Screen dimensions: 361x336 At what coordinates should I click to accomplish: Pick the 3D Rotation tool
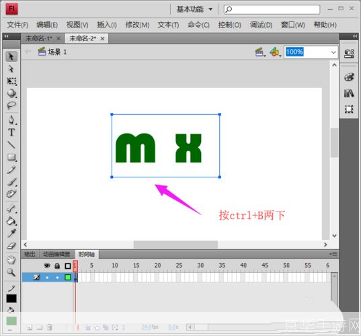tap(11, 93)
